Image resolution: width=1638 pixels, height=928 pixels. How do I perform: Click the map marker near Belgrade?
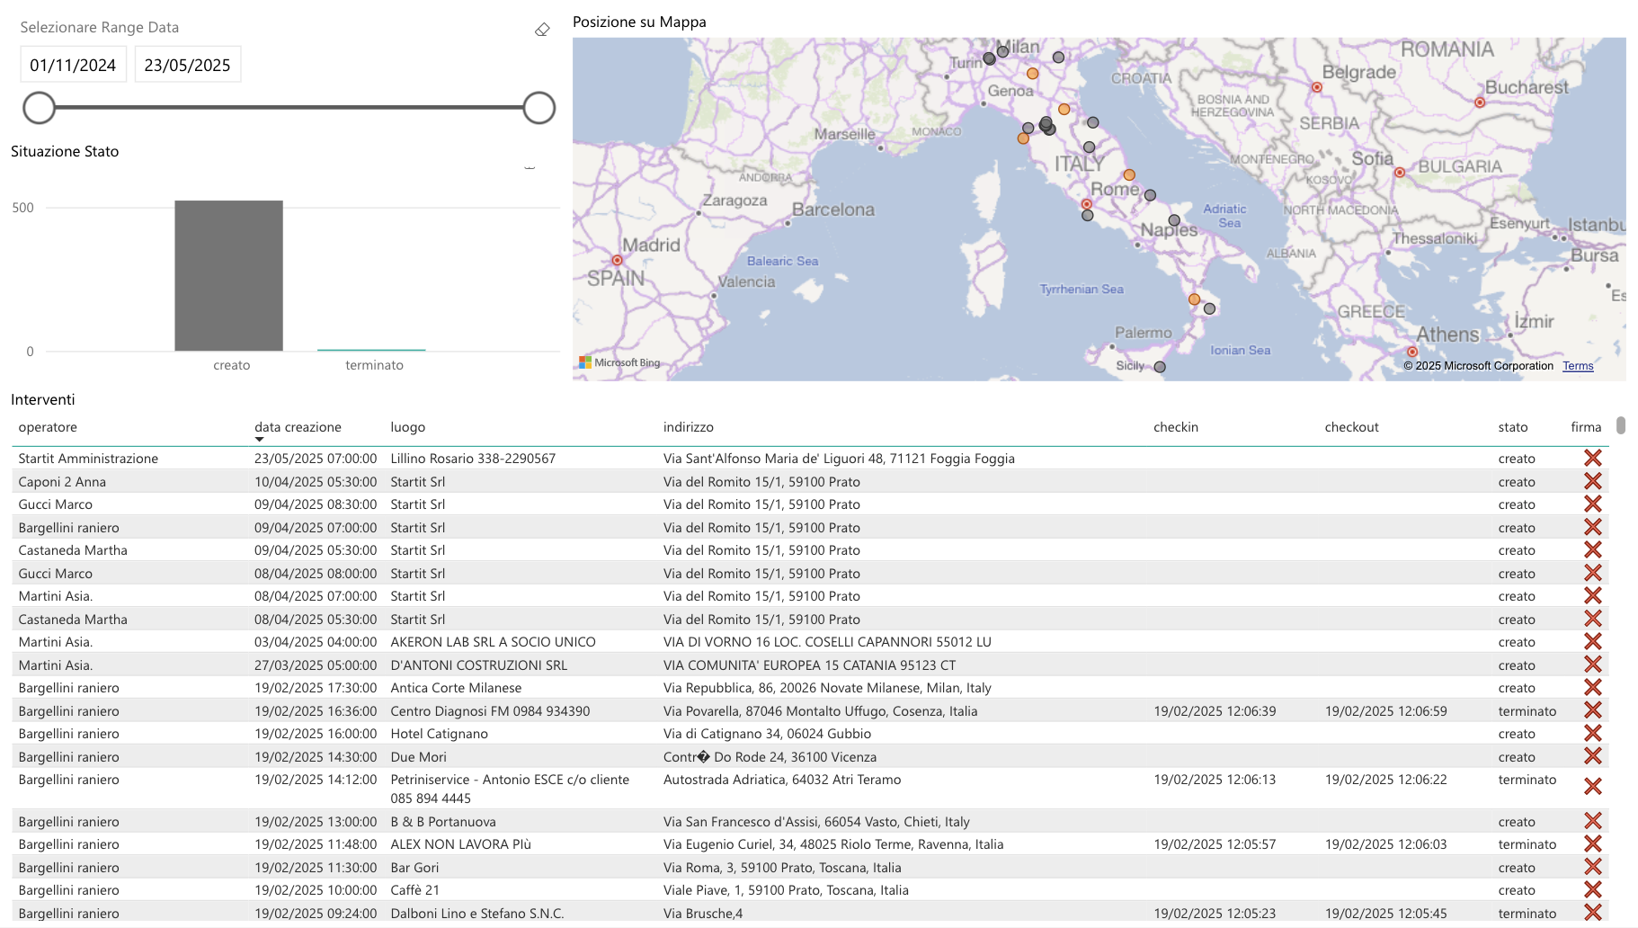click(1317, 87)
